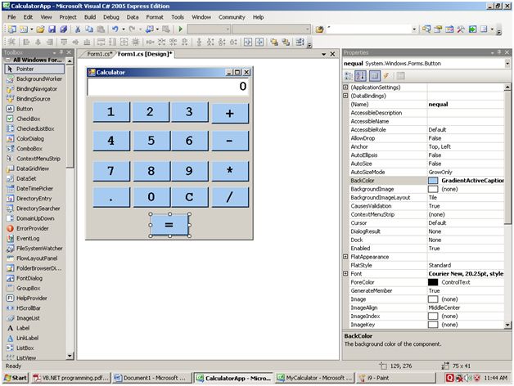
Task: Open the Start Page toolbar icon
Action: 472,29
